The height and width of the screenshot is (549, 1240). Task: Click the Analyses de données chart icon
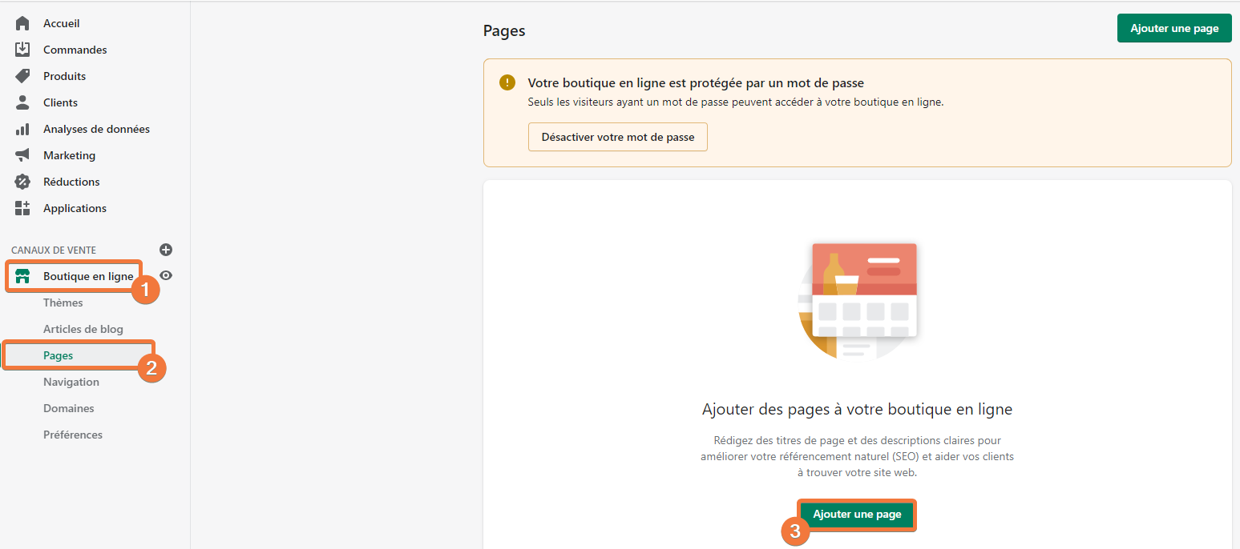point(22,129)
